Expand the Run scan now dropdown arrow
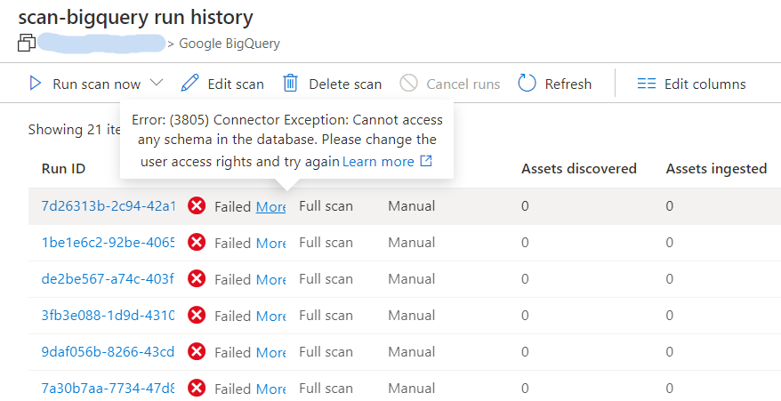Screen dimensions: 781x401 157,83
